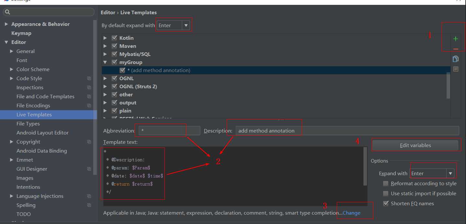Expand the General settings node
Screen dimensions: 466x224
pyautogui.click(x=12, y=51)
